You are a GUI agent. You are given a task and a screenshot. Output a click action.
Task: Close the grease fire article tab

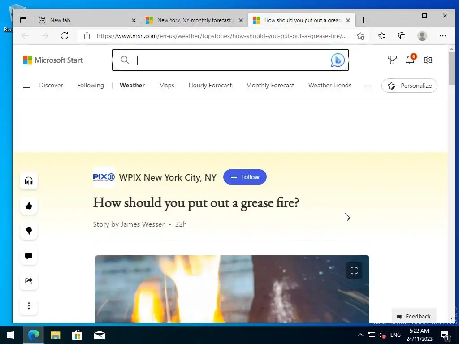pos(348,20)
